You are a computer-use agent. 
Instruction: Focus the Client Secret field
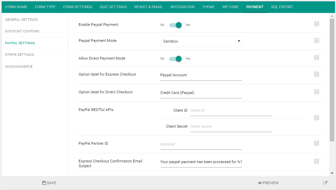point(231,127)
